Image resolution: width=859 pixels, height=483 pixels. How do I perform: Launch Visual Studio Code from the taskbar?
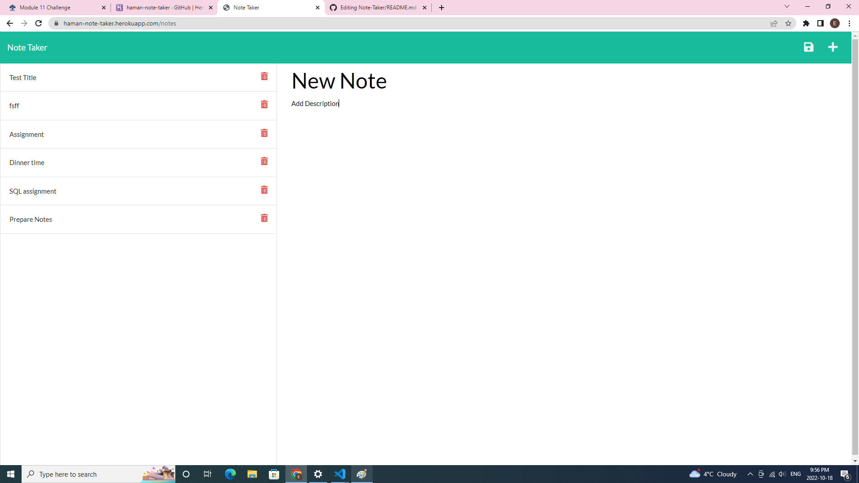coord(340,474)
